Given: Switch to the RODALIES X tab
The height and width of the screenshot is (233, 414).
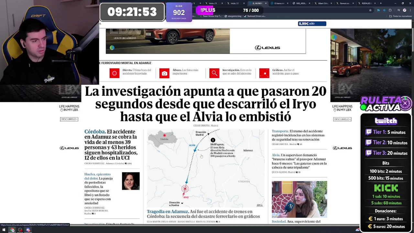Looking at the screenshot, I should coord(366,3).
